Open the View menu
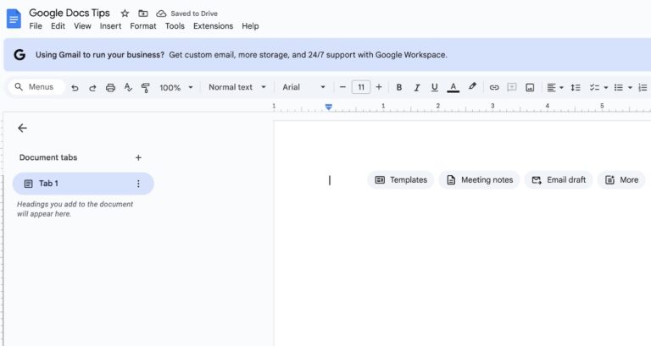The height and width of the screenshot is (346, 651). (82, 26)
